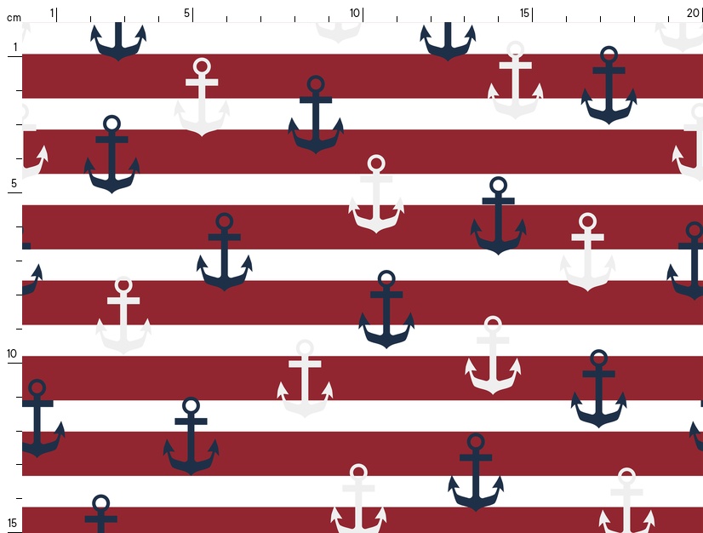The image size is (703, 533).
Task: Select the white anchor just below top ruler 15
Action: 515,80
